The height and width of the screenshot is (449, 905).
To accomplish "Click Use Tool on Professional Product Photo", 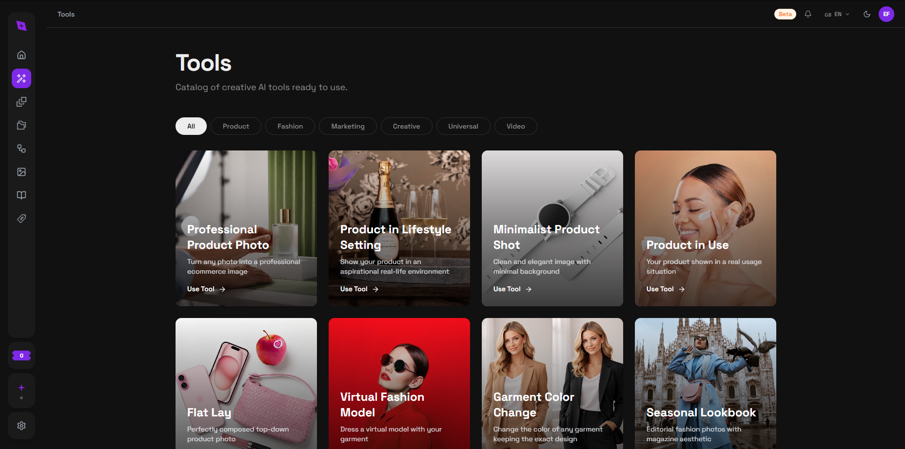I will [x=206, y=289].
